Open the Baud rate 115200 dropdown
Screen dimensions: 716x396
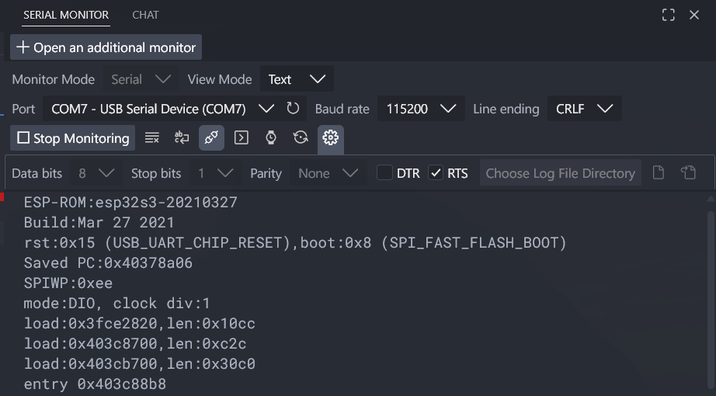421,109
